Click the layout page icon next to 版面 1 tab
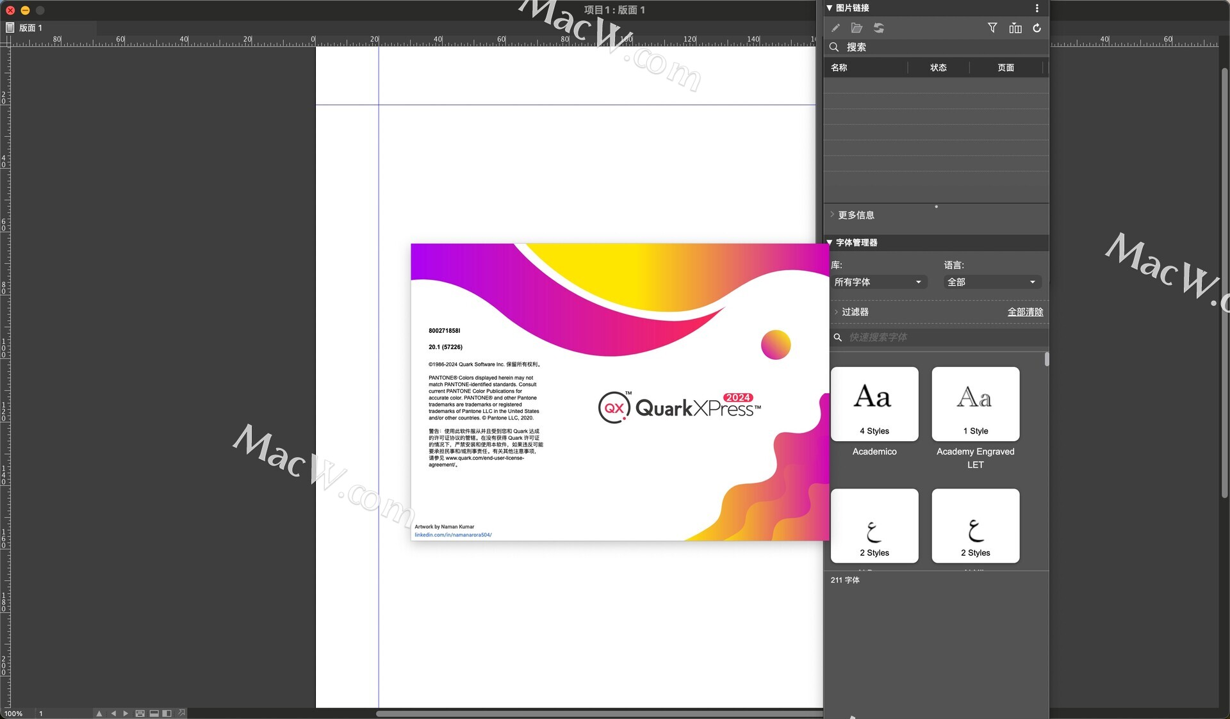The image size is (1230, 719). [x=10, y=28]
